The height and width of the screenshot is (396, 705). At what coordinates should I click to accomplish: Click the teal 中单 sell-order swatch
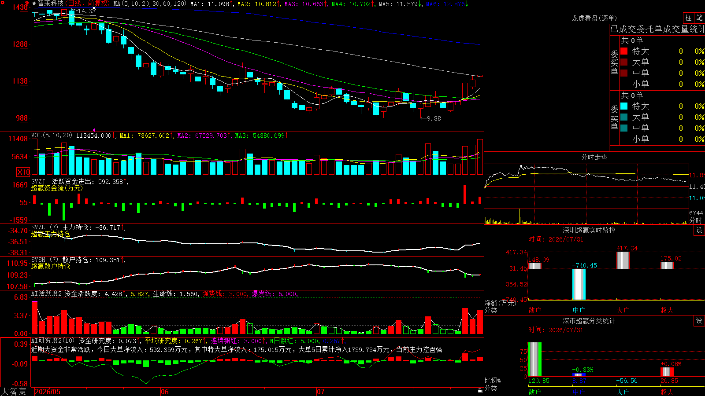[624, 128]
